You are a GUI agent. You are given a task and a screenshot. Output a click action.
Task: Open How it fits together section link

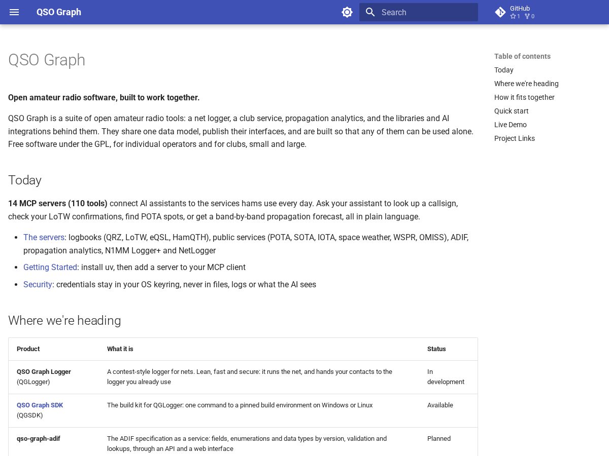(524, 97)
